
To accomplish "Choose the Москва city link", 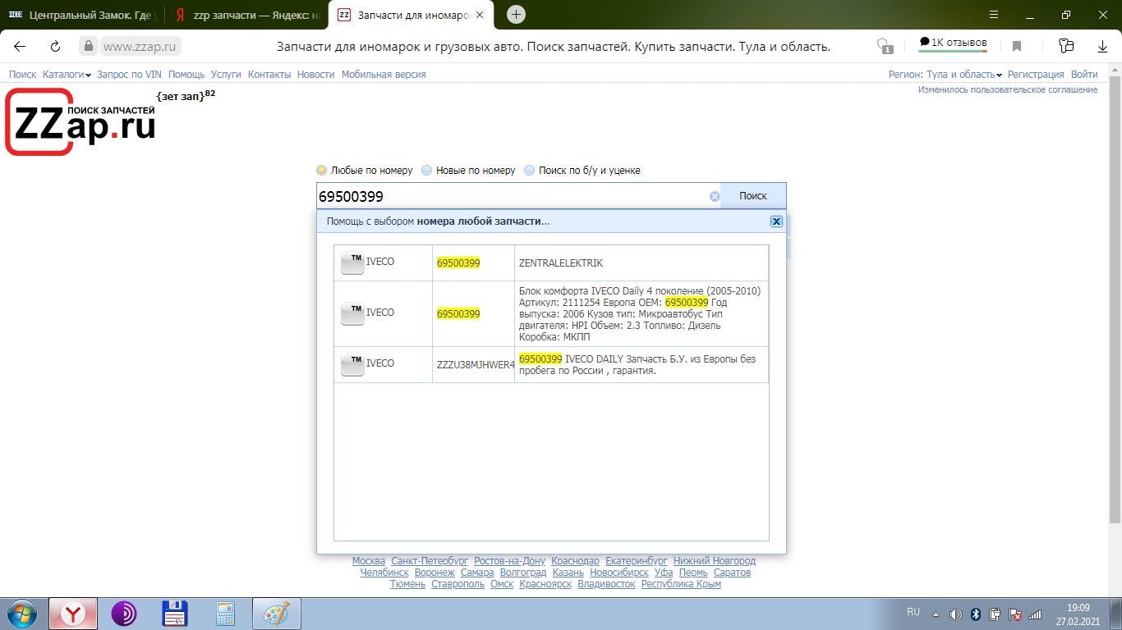I will click(x=369, y=561).
